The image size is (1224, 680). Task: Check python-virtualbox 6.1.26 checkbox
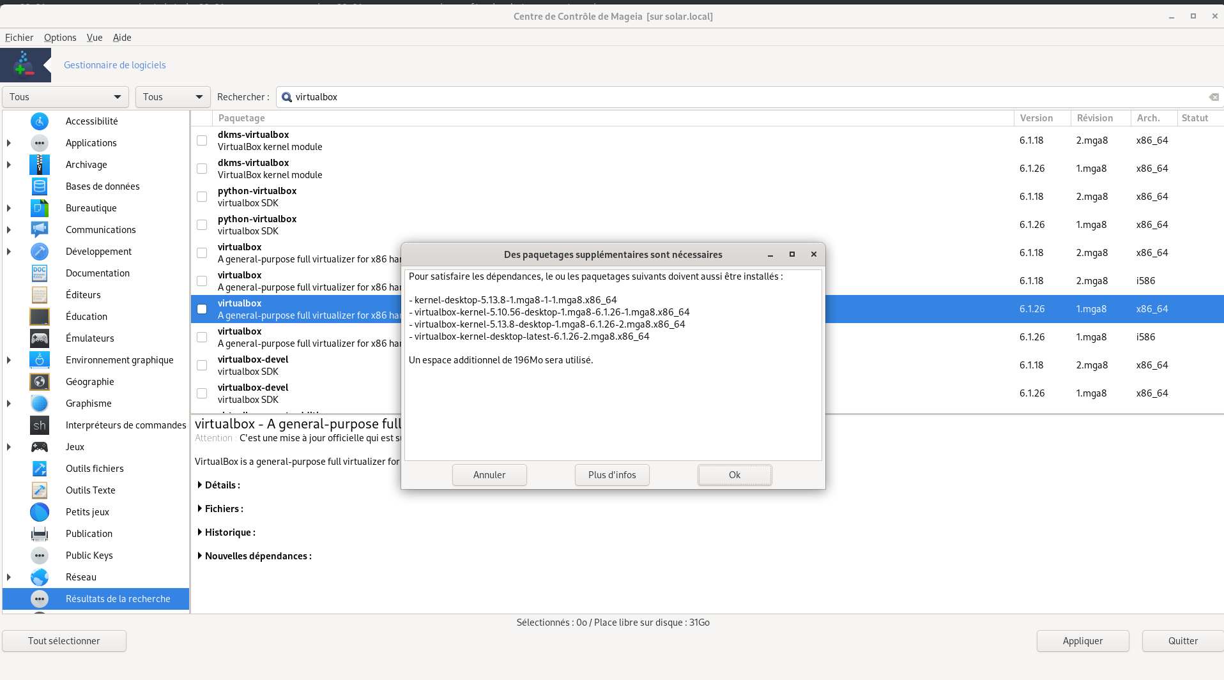pos(202,225)
